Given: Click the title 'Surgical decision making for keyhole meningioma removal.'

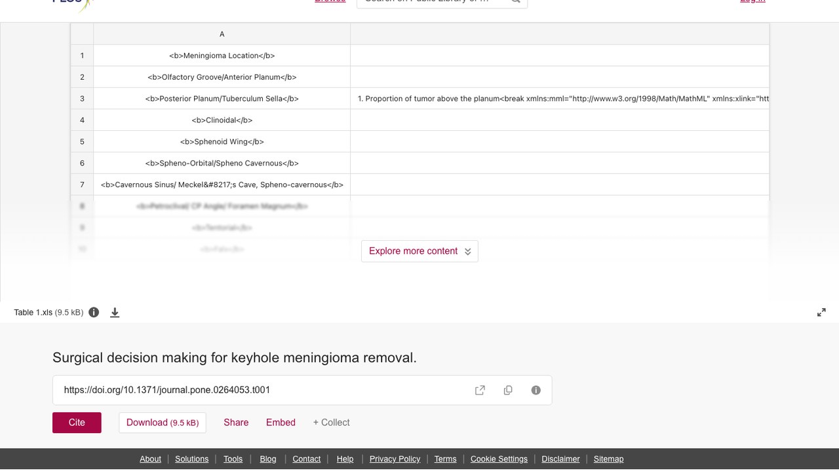Looking at the screenshot, I should (x=235, y=358).
